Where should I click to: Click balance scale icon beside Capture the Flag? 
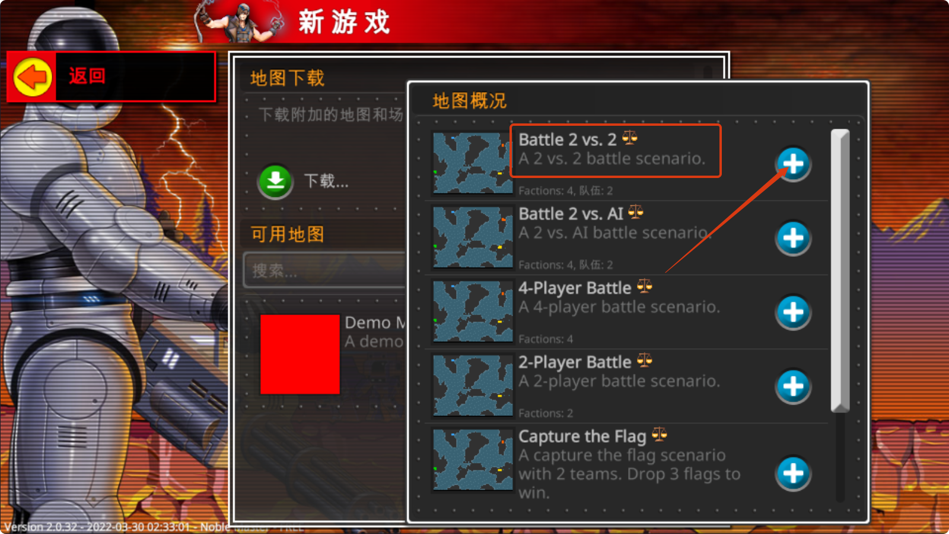tap(659, 435)
